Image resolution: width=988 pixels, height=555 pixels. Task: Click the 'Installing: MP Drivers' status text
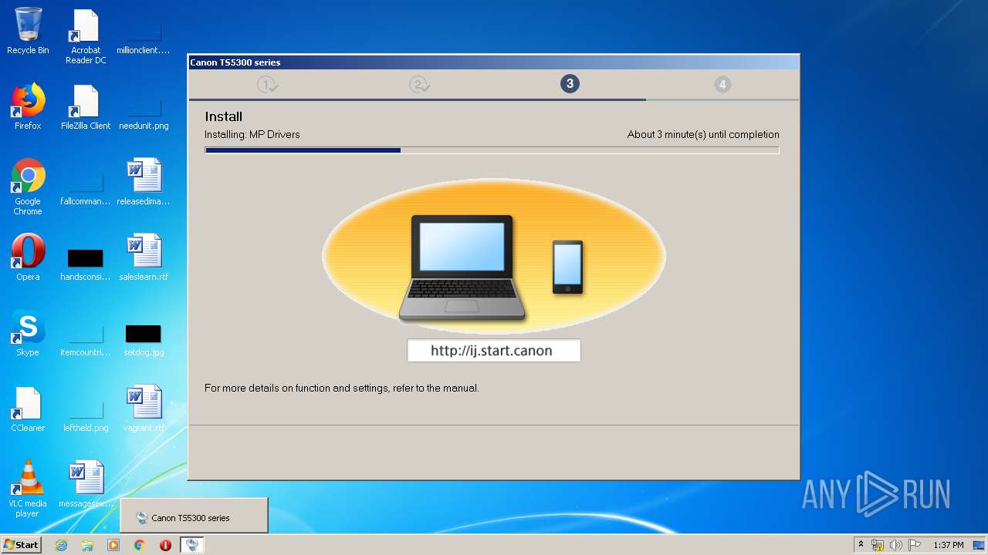point(252,134)
